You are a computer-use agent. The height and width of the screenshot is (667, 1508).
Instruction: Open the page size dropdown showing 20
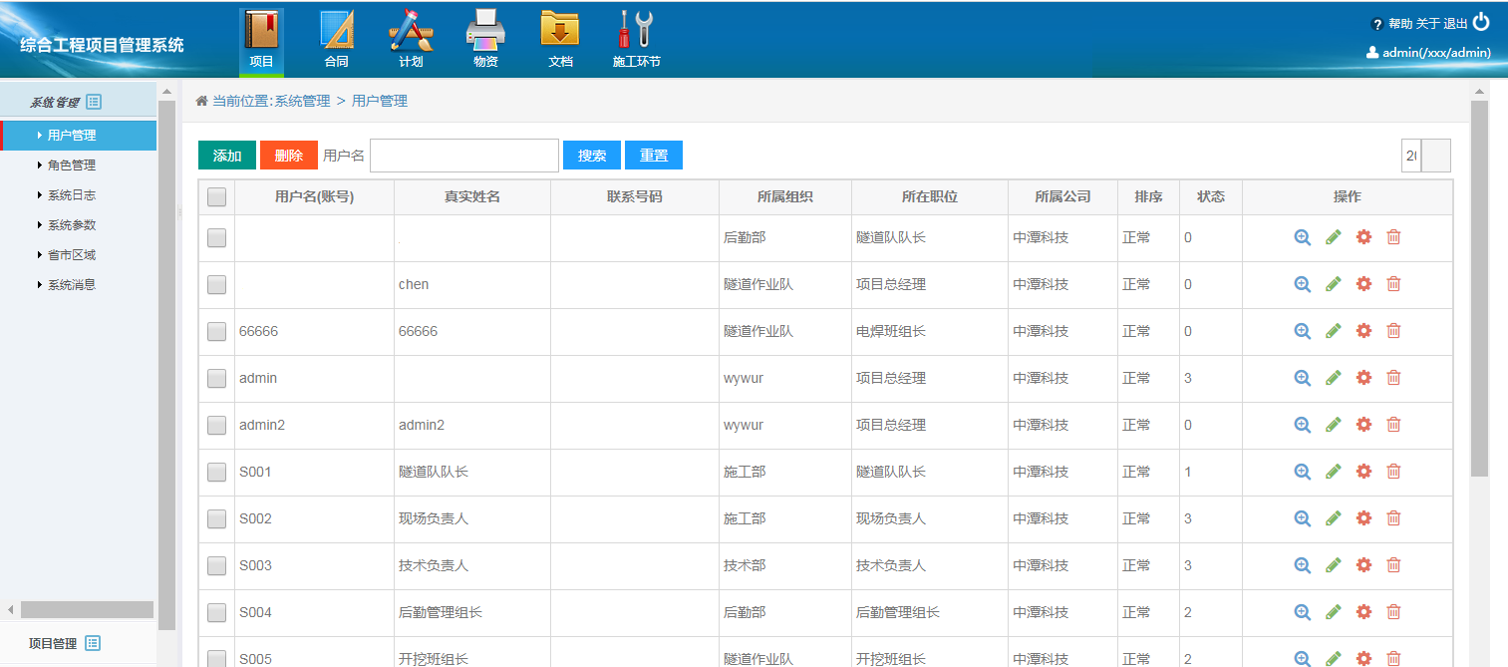1425,156
